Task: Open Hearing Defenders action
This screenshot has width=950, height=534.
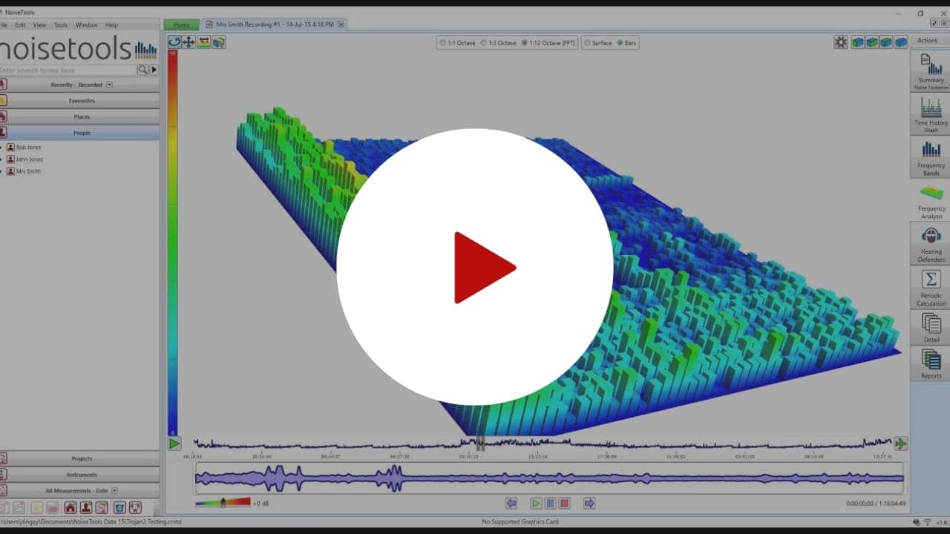Action: tap(931, 244)
